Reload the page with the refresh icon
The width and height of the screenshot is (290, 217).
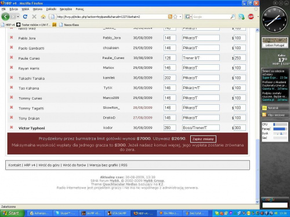tap(25, 17)
